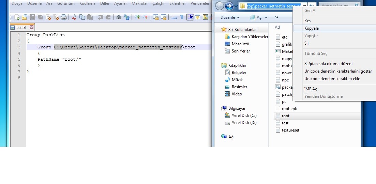Select Yerel Disk (C:)
This screenshot has width=376, height=184.
pyautogui.click(x=241, y=116)
